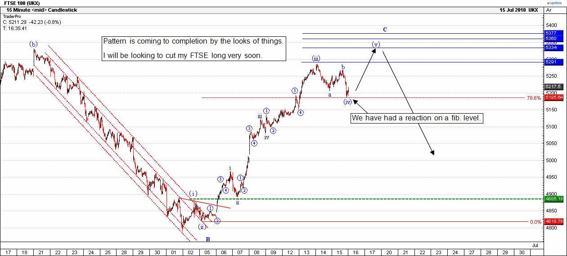Image resolution: width=567 pixels, height=256 pixels.
Task: Click date 25 on the time axis
Action: (108, 253)
